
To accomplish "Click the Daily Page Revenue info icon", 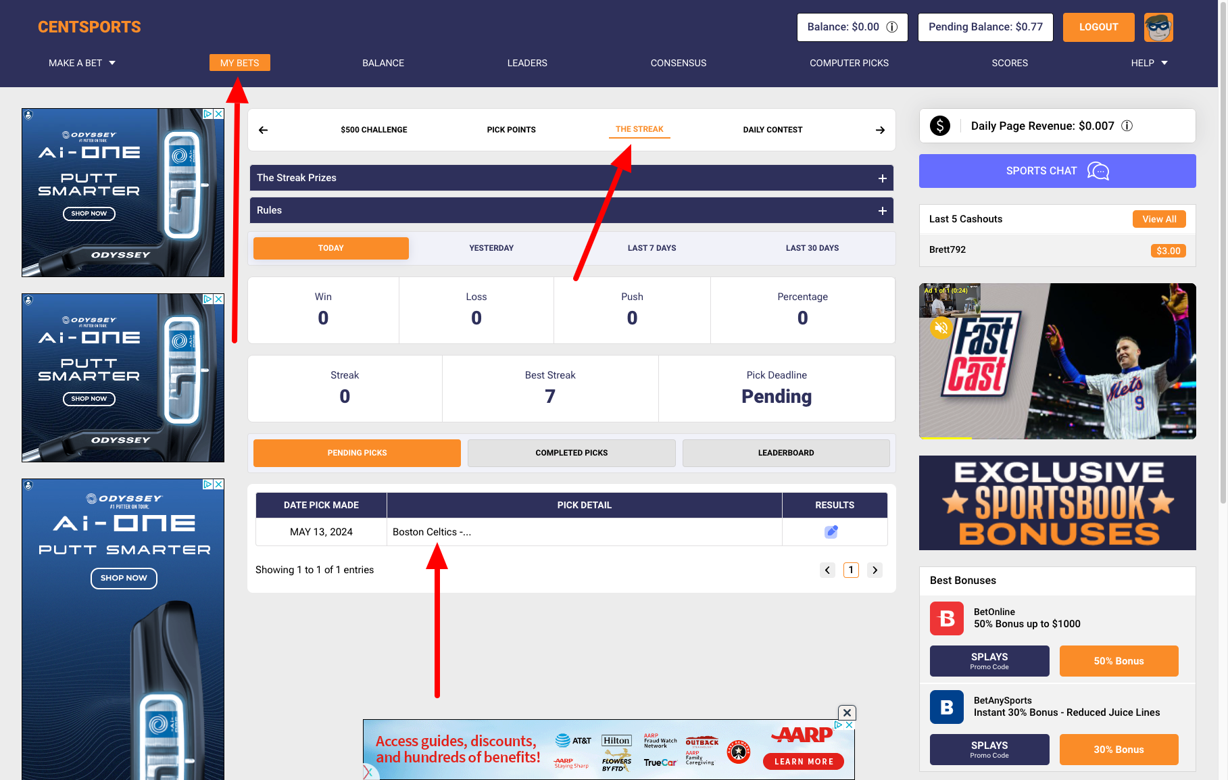I will click(x=1127, y=126).
